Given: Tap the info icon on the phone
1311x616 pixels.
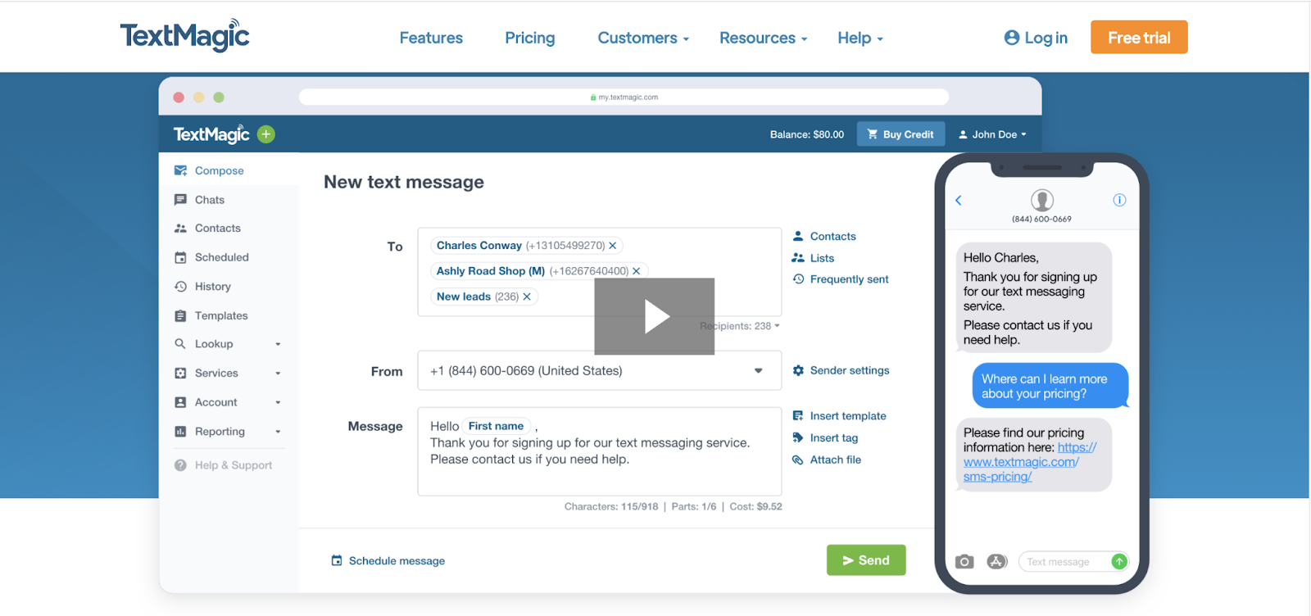Looking at the screenshot, I should [x=1119, y=200].
